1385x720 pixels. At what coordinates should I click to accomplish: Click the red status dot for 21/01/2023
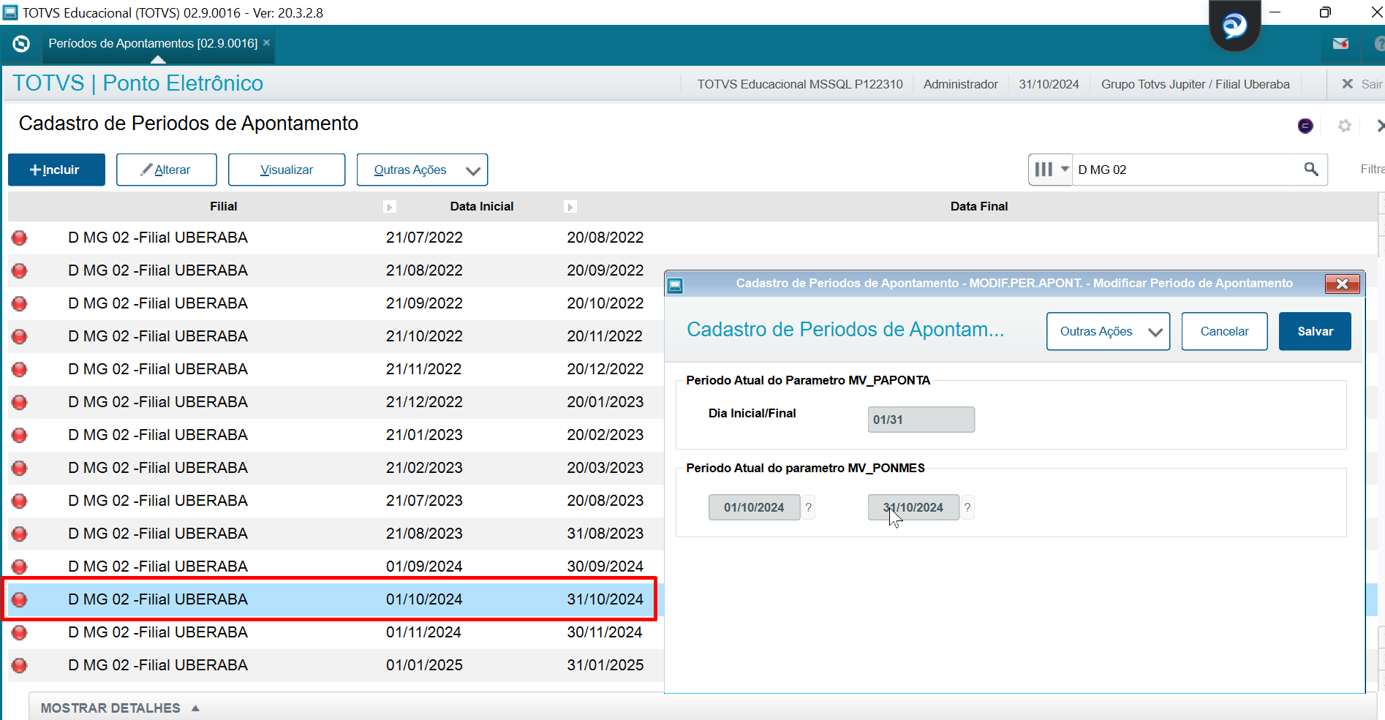20,435
